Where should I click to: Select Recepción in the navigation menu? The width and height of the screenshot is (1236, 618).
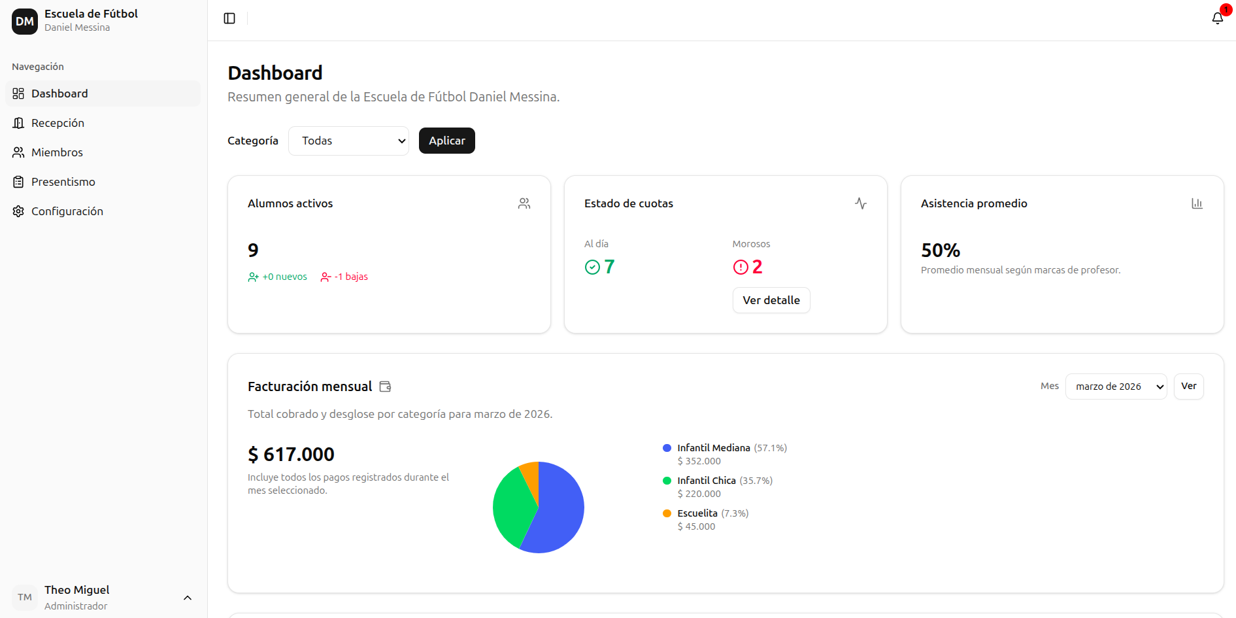coord(58,122)
